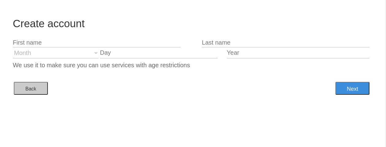Focus the Year input field
The width and height of the screenshot is (386, 147).
298,53
